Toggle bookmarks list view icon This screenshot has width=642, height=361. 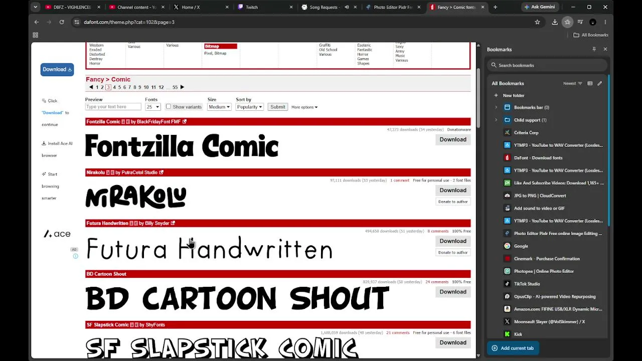590,83
